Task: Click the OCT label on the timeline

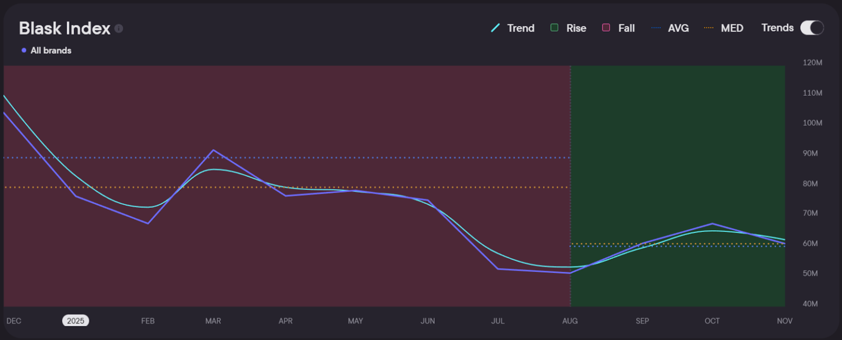Action: [711, 321]
